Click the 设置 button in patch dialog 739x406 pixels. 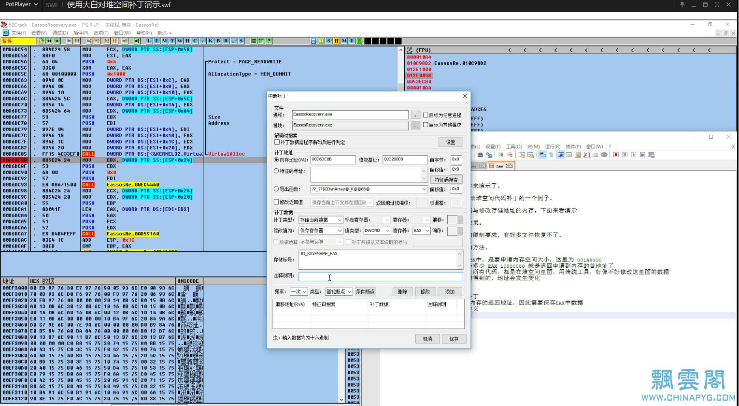pyautogui.click(x=451, y=143)
